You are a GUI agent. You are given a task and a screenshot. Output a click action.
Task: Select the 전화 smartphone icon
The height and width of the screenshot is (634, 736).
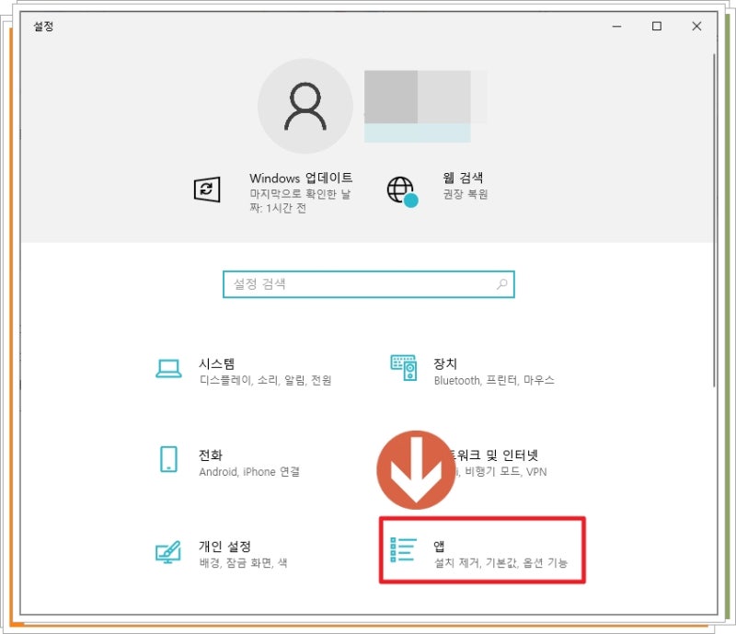[169, 458]
